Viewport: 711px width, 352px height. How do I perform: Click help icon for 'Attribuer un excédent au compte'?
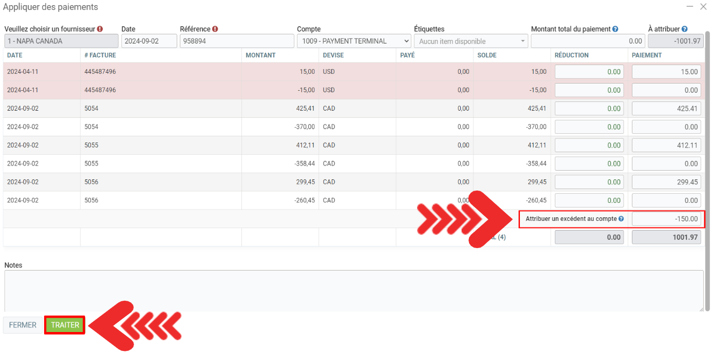click(621, 219)
